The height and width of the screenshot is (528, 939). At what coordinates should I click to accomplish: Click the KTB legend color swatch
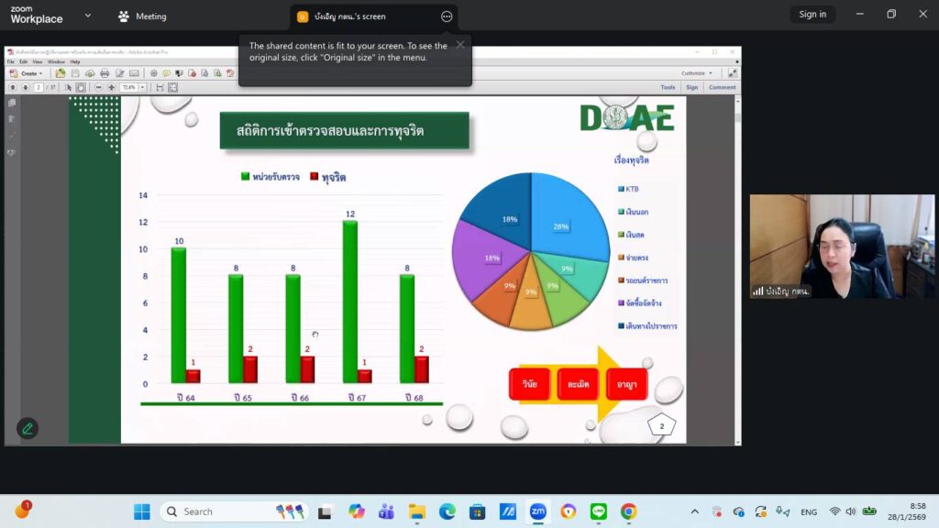click(621, 189)
